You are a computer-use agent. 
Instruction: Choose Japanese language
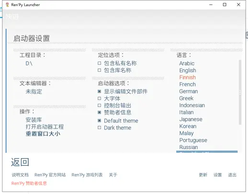pyautogui.click(x=191, y=119)
